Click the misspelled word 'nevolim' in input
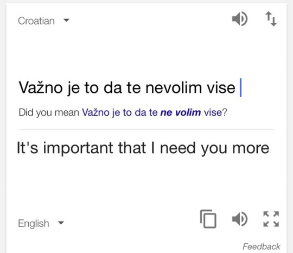 (x=174, y=87)
